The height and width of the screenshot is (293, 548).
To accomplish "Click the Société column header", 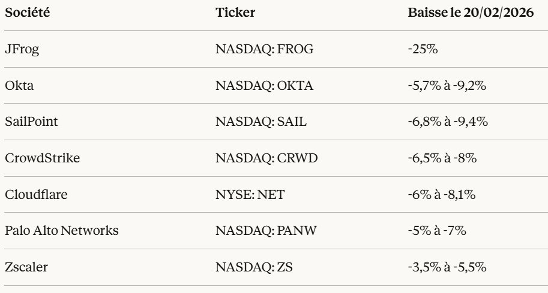I will pos(28,13).
